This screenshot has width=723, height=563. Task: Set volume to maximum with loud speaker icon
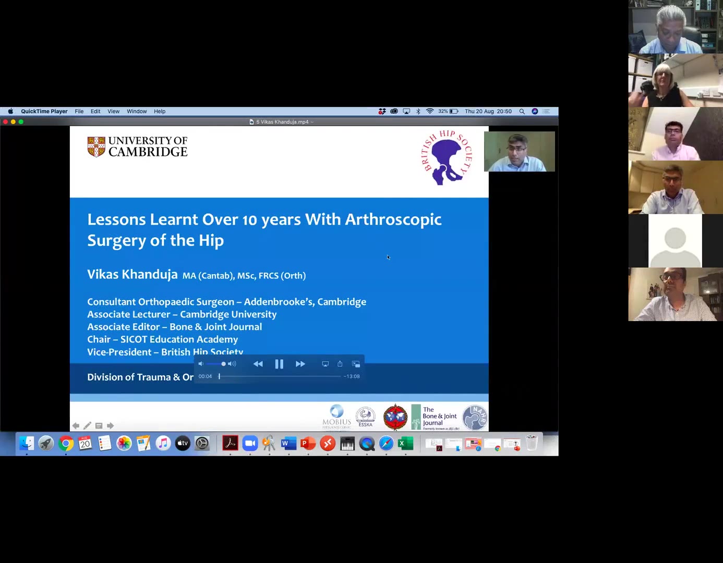[x=232, y=364]
